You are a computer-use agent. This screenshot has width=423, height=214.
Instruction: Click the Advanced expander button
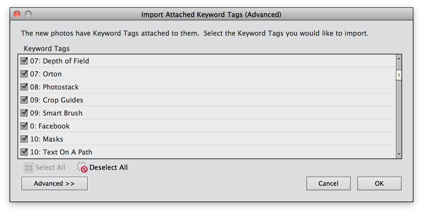[54, 183]
